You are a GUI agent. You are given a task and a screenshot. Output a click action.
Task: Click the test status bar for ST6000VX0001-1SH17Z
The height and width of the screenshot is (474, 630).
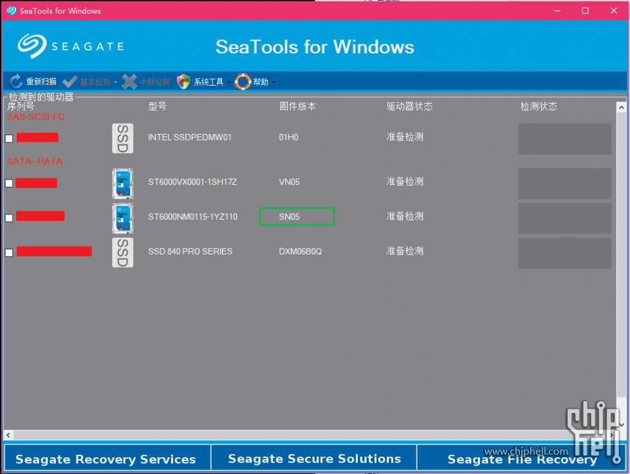click(564, 184)
